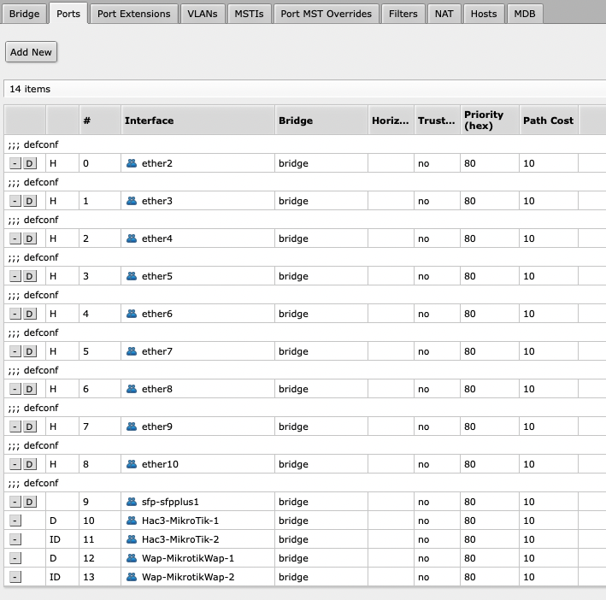Disable ether3 port using D button
The height and width of the screenshot is (600, 606).
29,201
